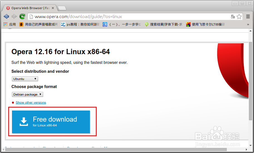This screenshot has width=254, height=153.
Task: Click the horizontal scrollbar right arrow
Action: click(x=246, y=149)
